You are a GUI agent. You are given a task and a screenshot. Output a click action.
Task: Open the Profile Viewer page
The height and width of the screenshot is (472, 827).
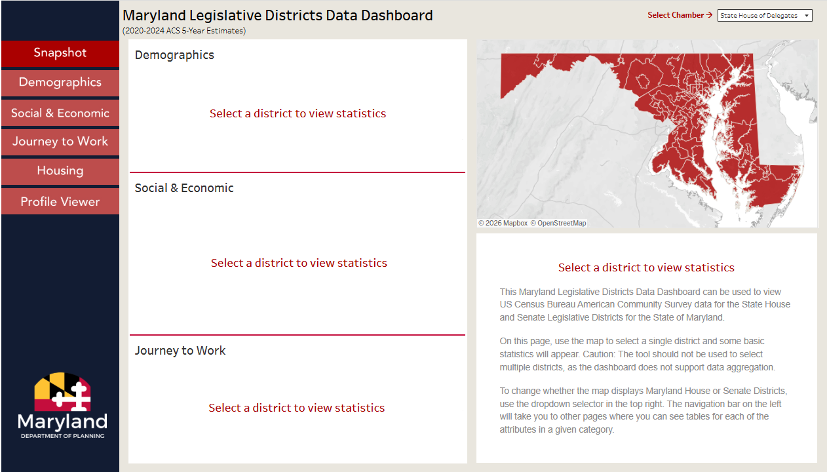(x=60, y=201)
